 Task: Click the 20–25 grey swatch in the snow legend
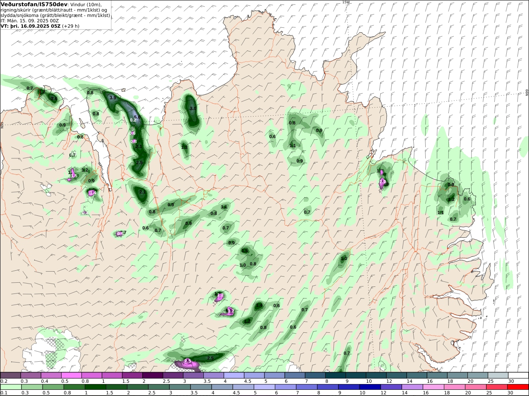(478, 375)
